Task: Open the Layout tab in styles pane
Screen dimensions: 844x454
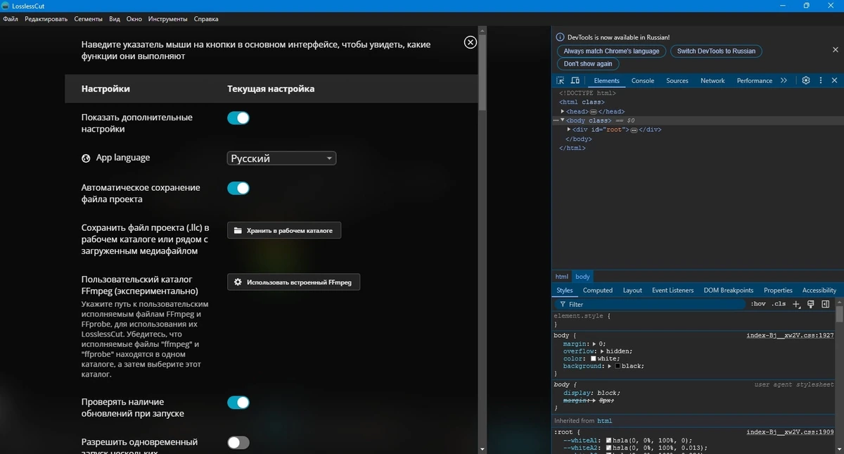Action: (x=632, y=290)
